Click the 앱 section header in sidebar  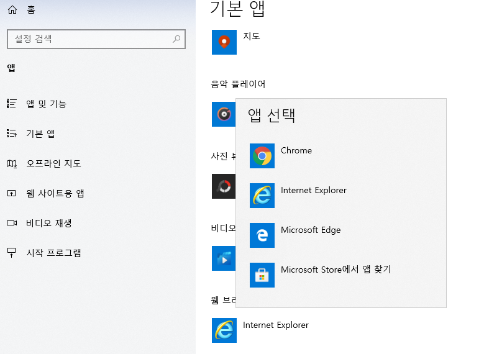(x=11, y=68)
